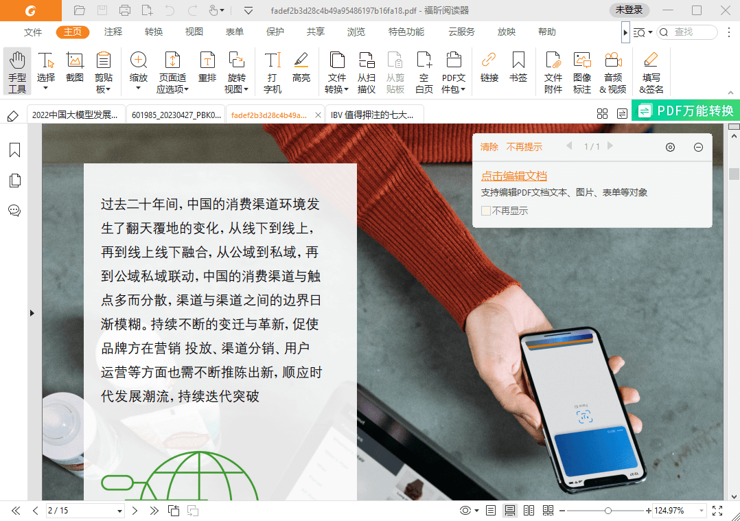Screen dimensions: 740x521
Task: Expand the hand touch mode dropdown
Action: click(222, 10)
